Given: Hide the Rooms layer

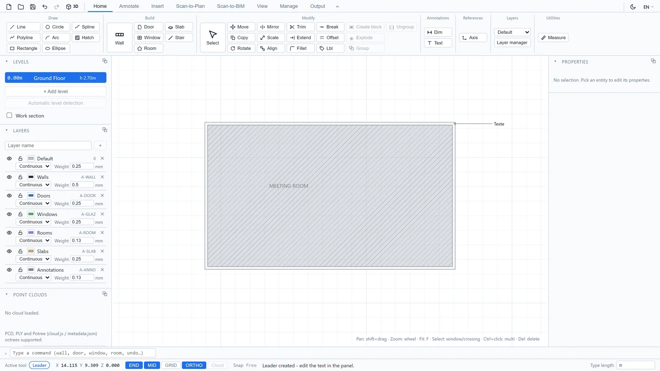Looking at the screenshot, I should [9, 233].
